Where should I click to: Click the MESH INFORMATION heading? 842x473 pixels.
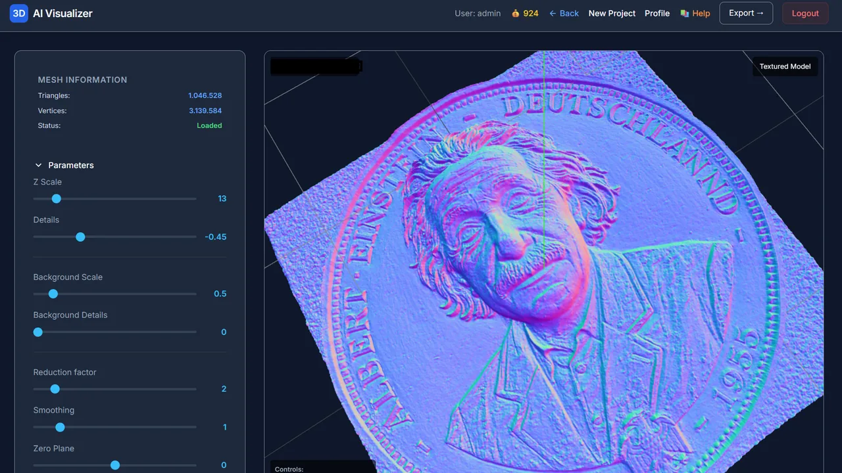click(82, 79)
